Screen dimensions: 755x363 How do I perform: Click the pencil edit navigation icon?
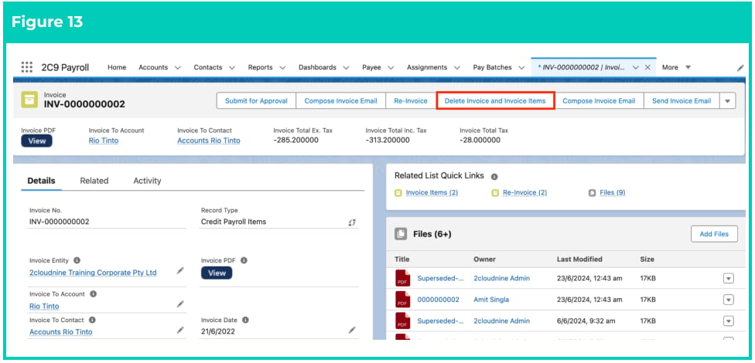click(740, 68)
